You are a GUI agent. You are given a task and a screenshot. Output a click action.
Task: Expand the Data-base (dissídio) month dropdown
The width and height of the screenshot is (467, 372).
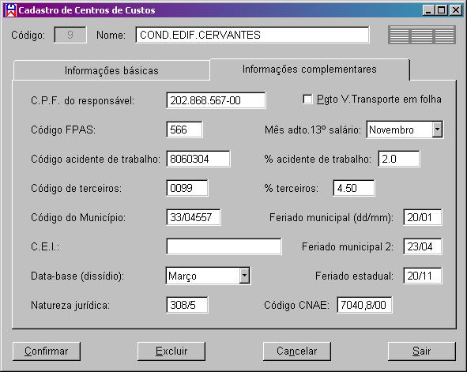(x=244, y=276)
